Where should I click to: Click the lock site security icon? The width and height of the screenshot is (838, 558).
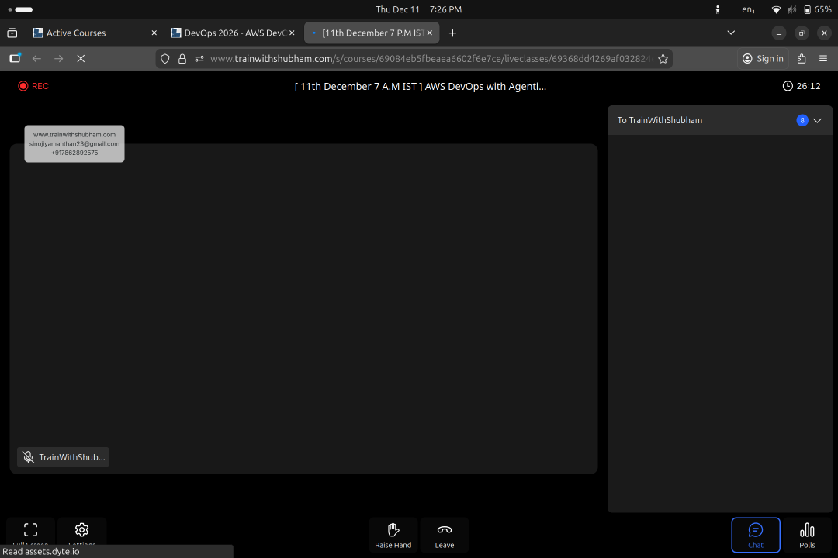[182, 58]
